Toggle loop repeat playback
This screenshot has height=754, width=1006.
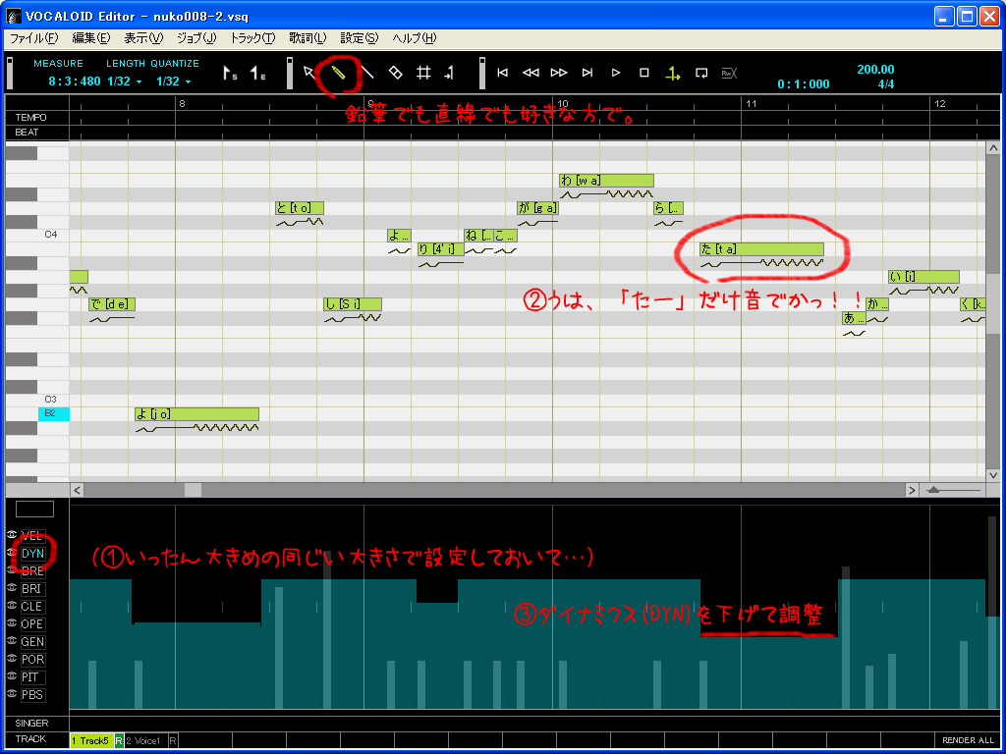(701, 73)
